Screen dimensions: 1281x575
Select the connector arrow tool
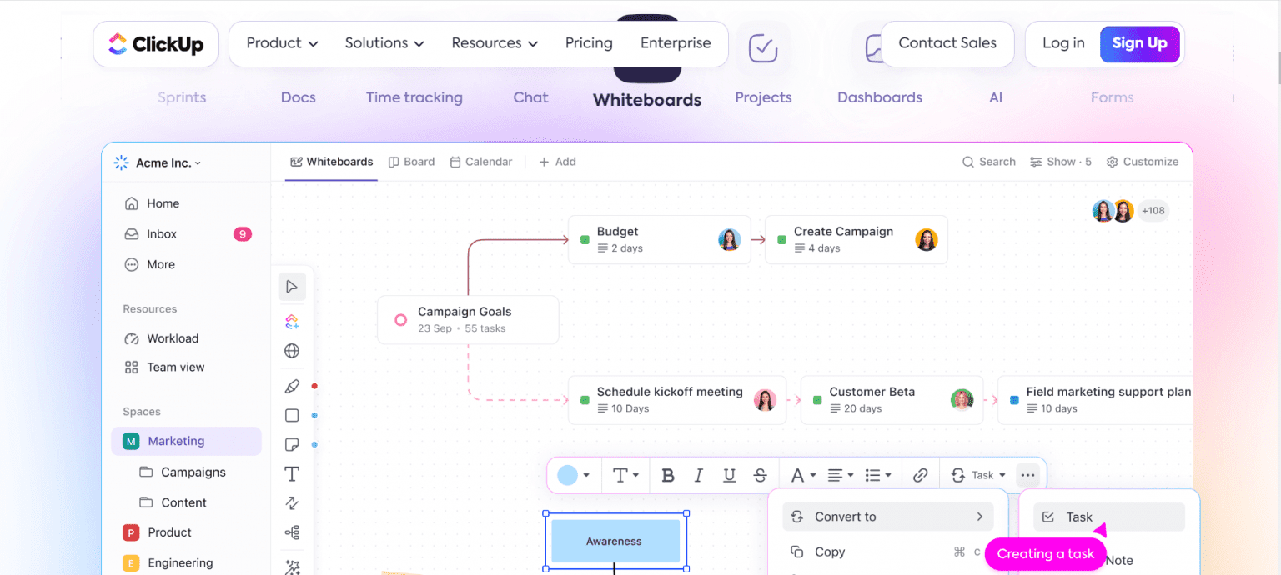click(x=292, y=503)
